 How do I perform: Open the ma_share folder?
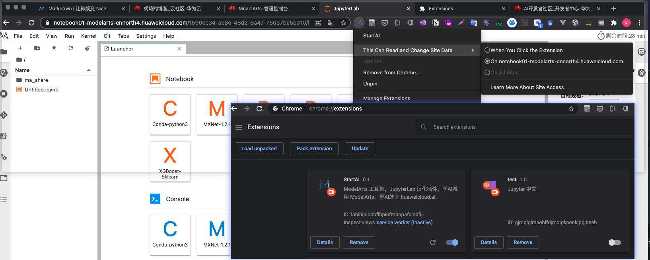point(36,80)
